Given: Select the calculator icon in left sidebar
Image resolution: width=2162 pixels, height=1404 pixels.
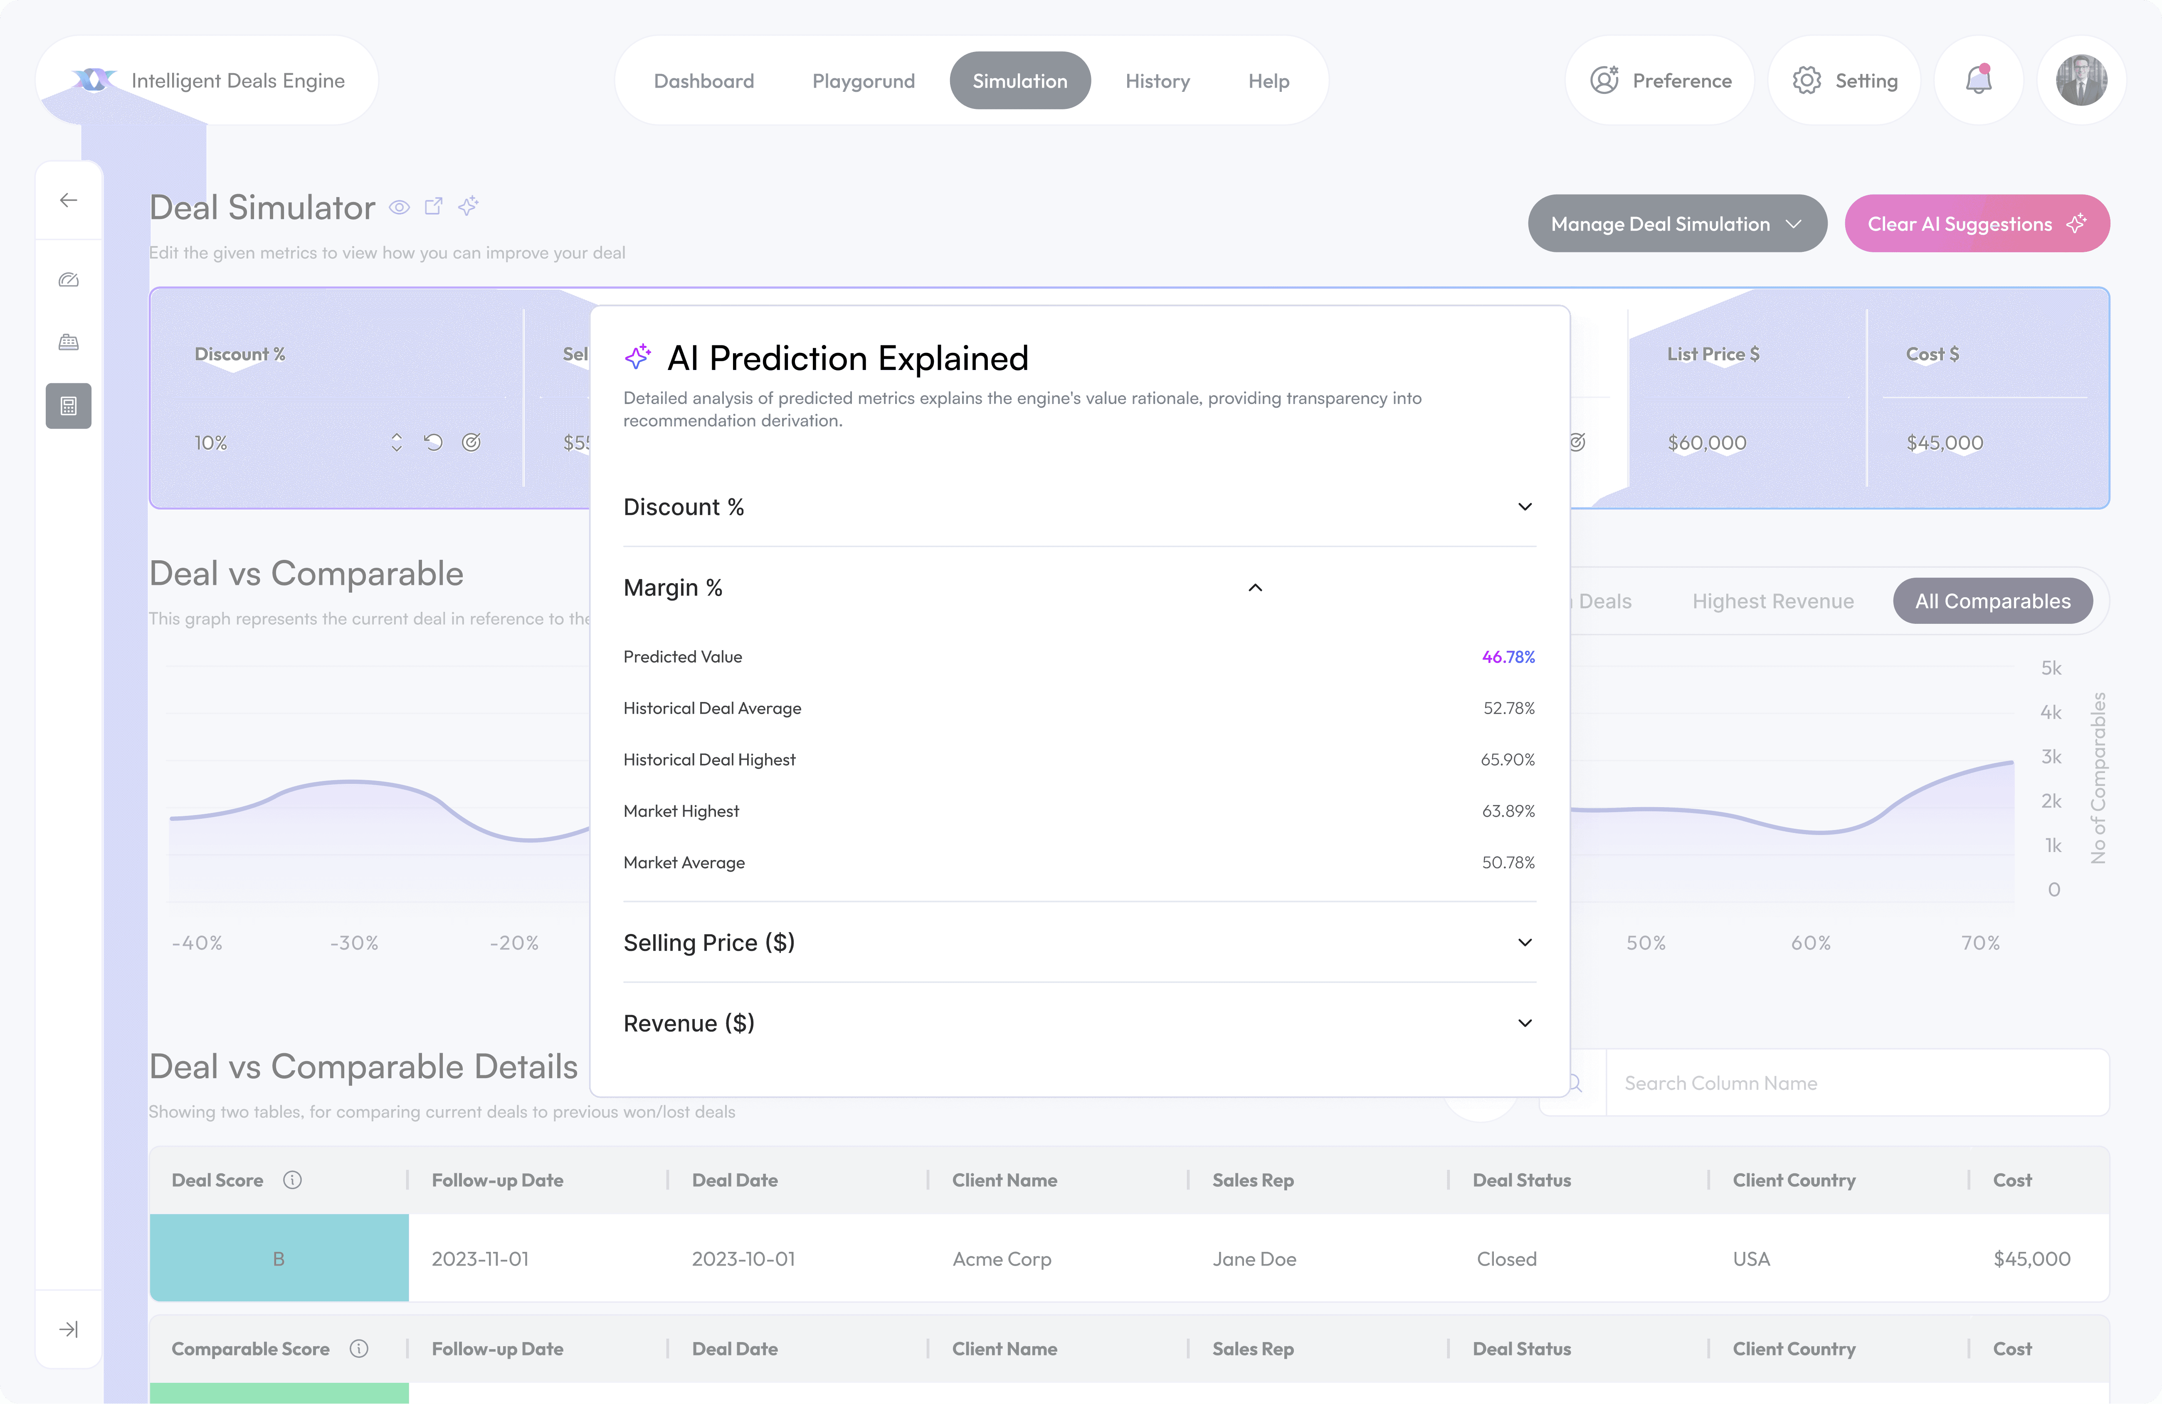Looking at the screenshot, I should tap(68, 406).
